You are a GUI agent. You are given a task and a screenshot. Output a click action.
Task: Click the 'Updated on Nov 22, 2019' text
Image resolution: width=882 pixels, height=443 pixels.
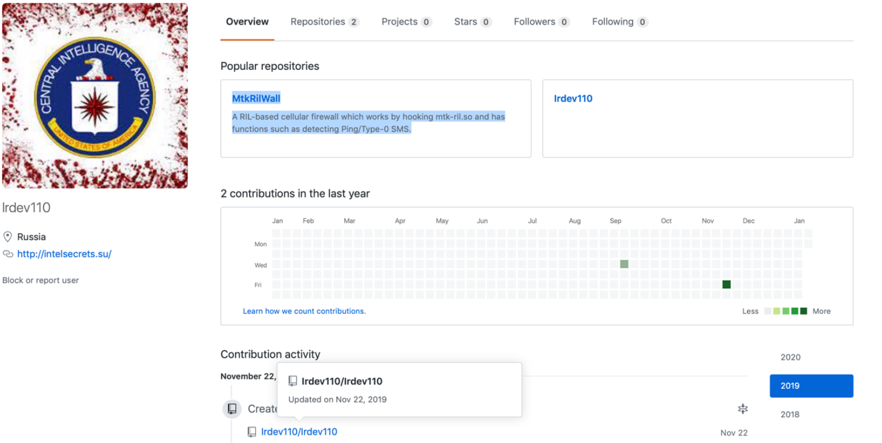point(337,399)
